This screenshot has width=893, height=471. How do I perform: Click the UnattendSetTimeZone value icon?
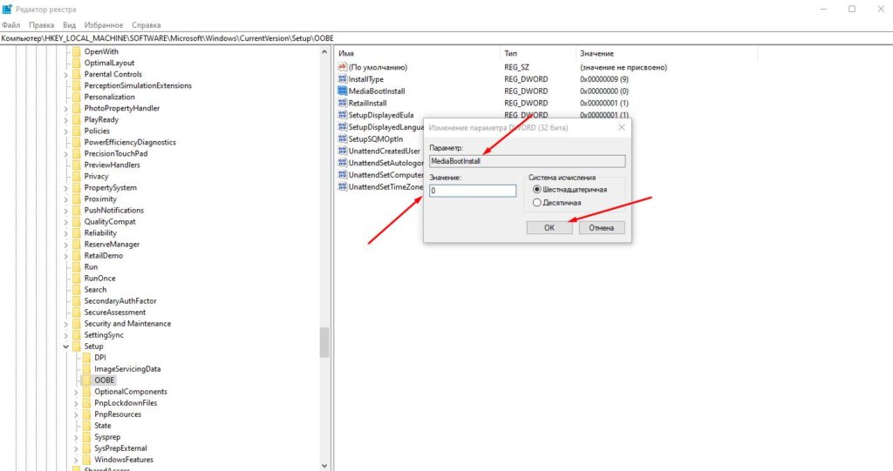tap(342, 186)
